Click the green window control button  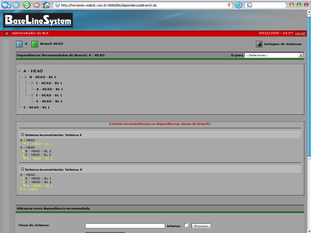[299, 5]
